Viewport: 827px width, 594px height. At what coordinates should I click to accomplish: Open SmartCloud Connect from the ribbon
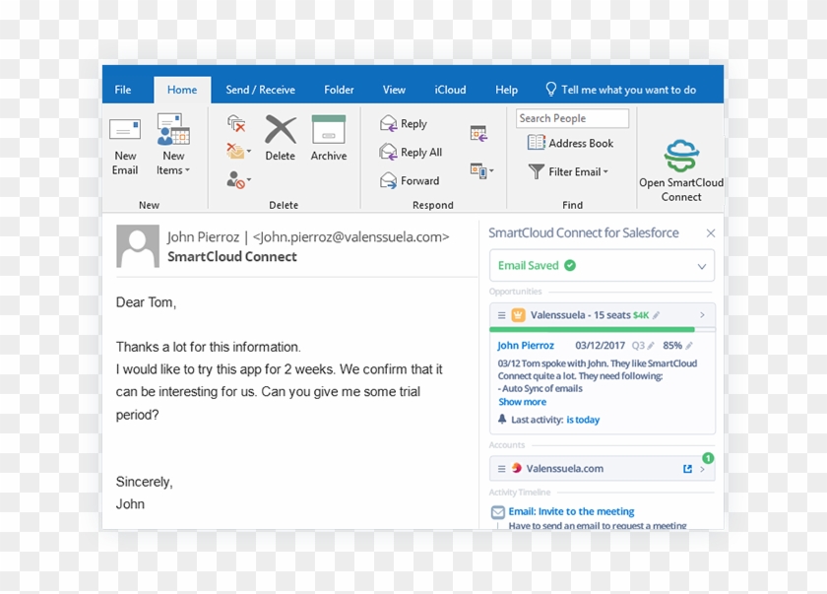(x=681, y=170)
